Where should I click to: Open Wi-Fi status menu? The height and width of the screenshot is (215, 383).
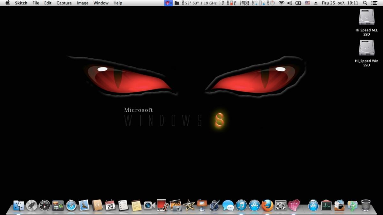point(281,3)
